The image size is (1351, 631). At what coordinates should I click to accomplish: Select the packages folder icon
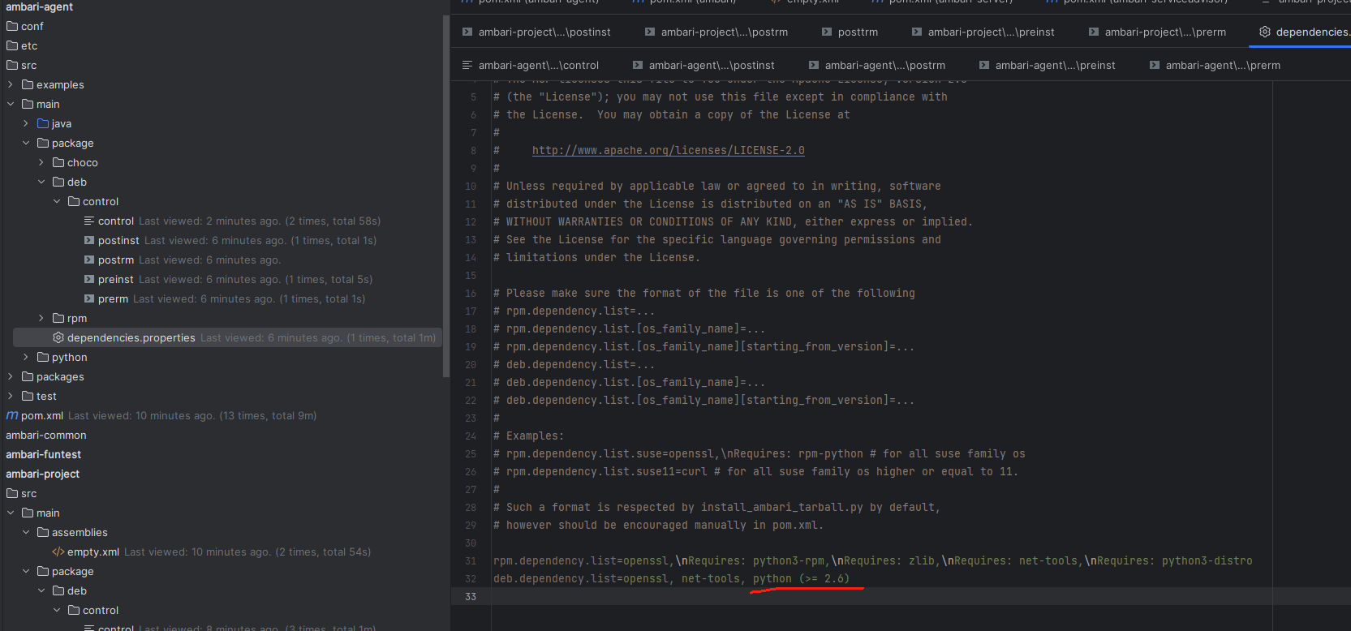(28, 376)
